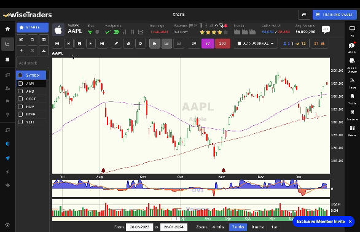Select the eraser tool in chart toolbar

(x=128, y=44)
